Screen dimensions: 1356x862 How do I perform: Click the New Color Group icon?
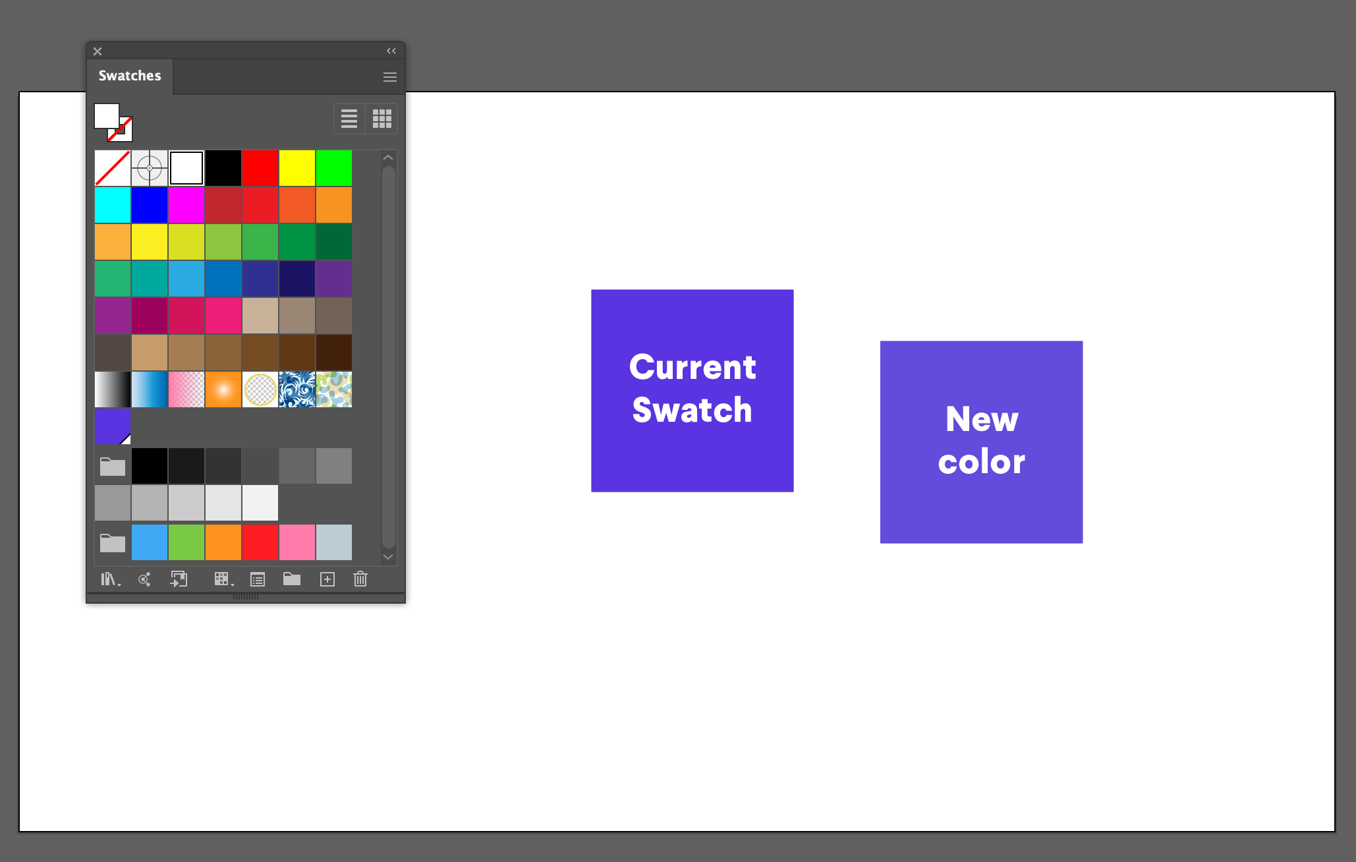(x=291, y=580)
